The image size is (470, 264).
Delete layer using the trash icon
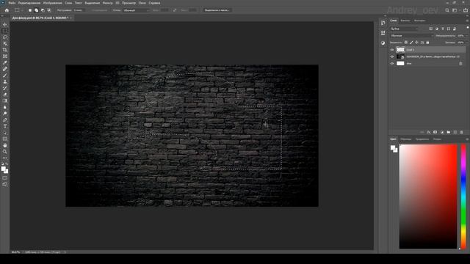(x=462, y=132)
